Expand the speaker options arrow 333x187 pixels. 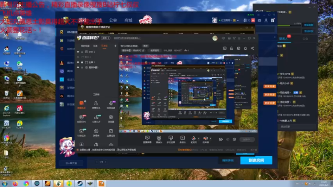[211, 139]
